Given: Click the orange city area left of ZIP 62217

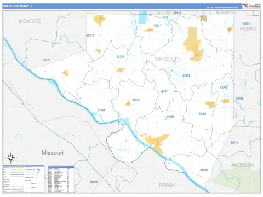Looking at the screenshot, I should (x=149, y=30).
